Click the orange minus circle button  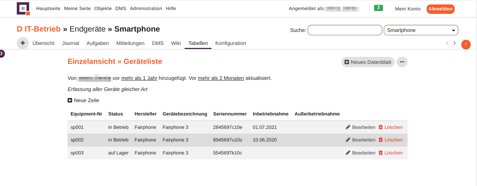466,45
